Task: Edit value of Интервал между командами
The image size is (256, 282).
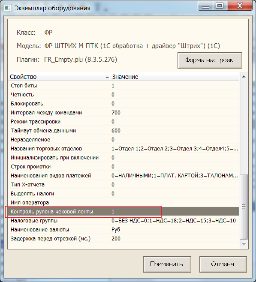Action: click(x=175, y=113)
